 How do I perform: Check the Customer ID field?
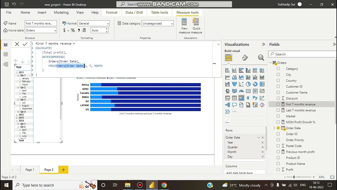pyautogui.click(x=278, y=87)
